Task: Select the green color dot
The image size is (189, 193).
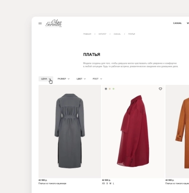Action: click(x=113, y=89)
